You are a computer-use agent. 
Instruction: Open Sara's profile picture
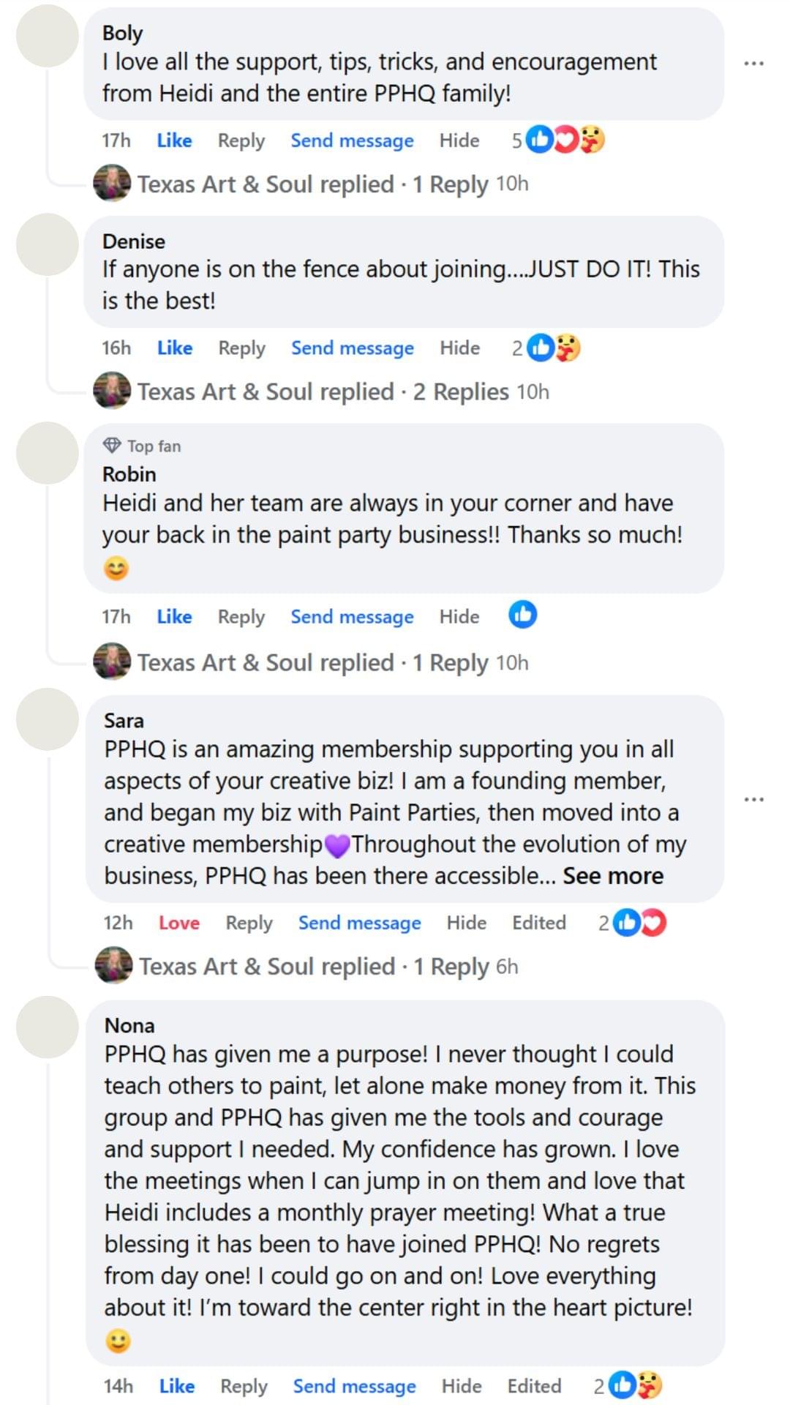pyautogui.click(x=48, y=719)
